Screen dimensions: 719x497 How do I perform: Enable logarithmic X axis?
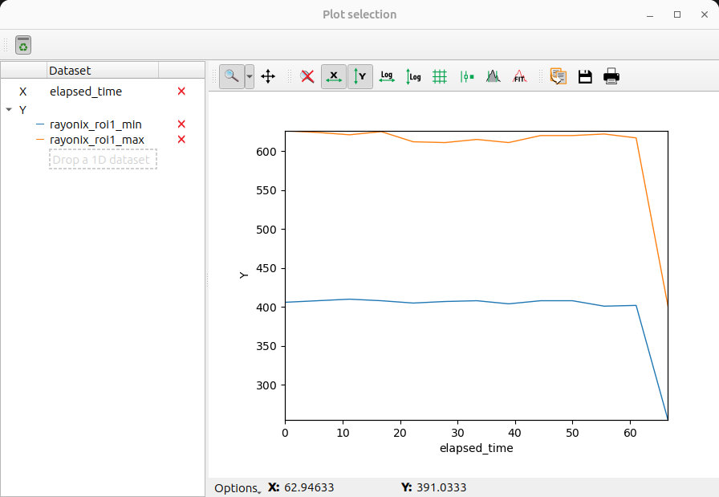pyautogui.click(x=386, y=76)
